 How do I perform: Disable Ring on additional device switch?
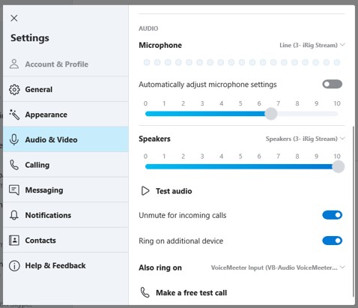pos(332,241)
